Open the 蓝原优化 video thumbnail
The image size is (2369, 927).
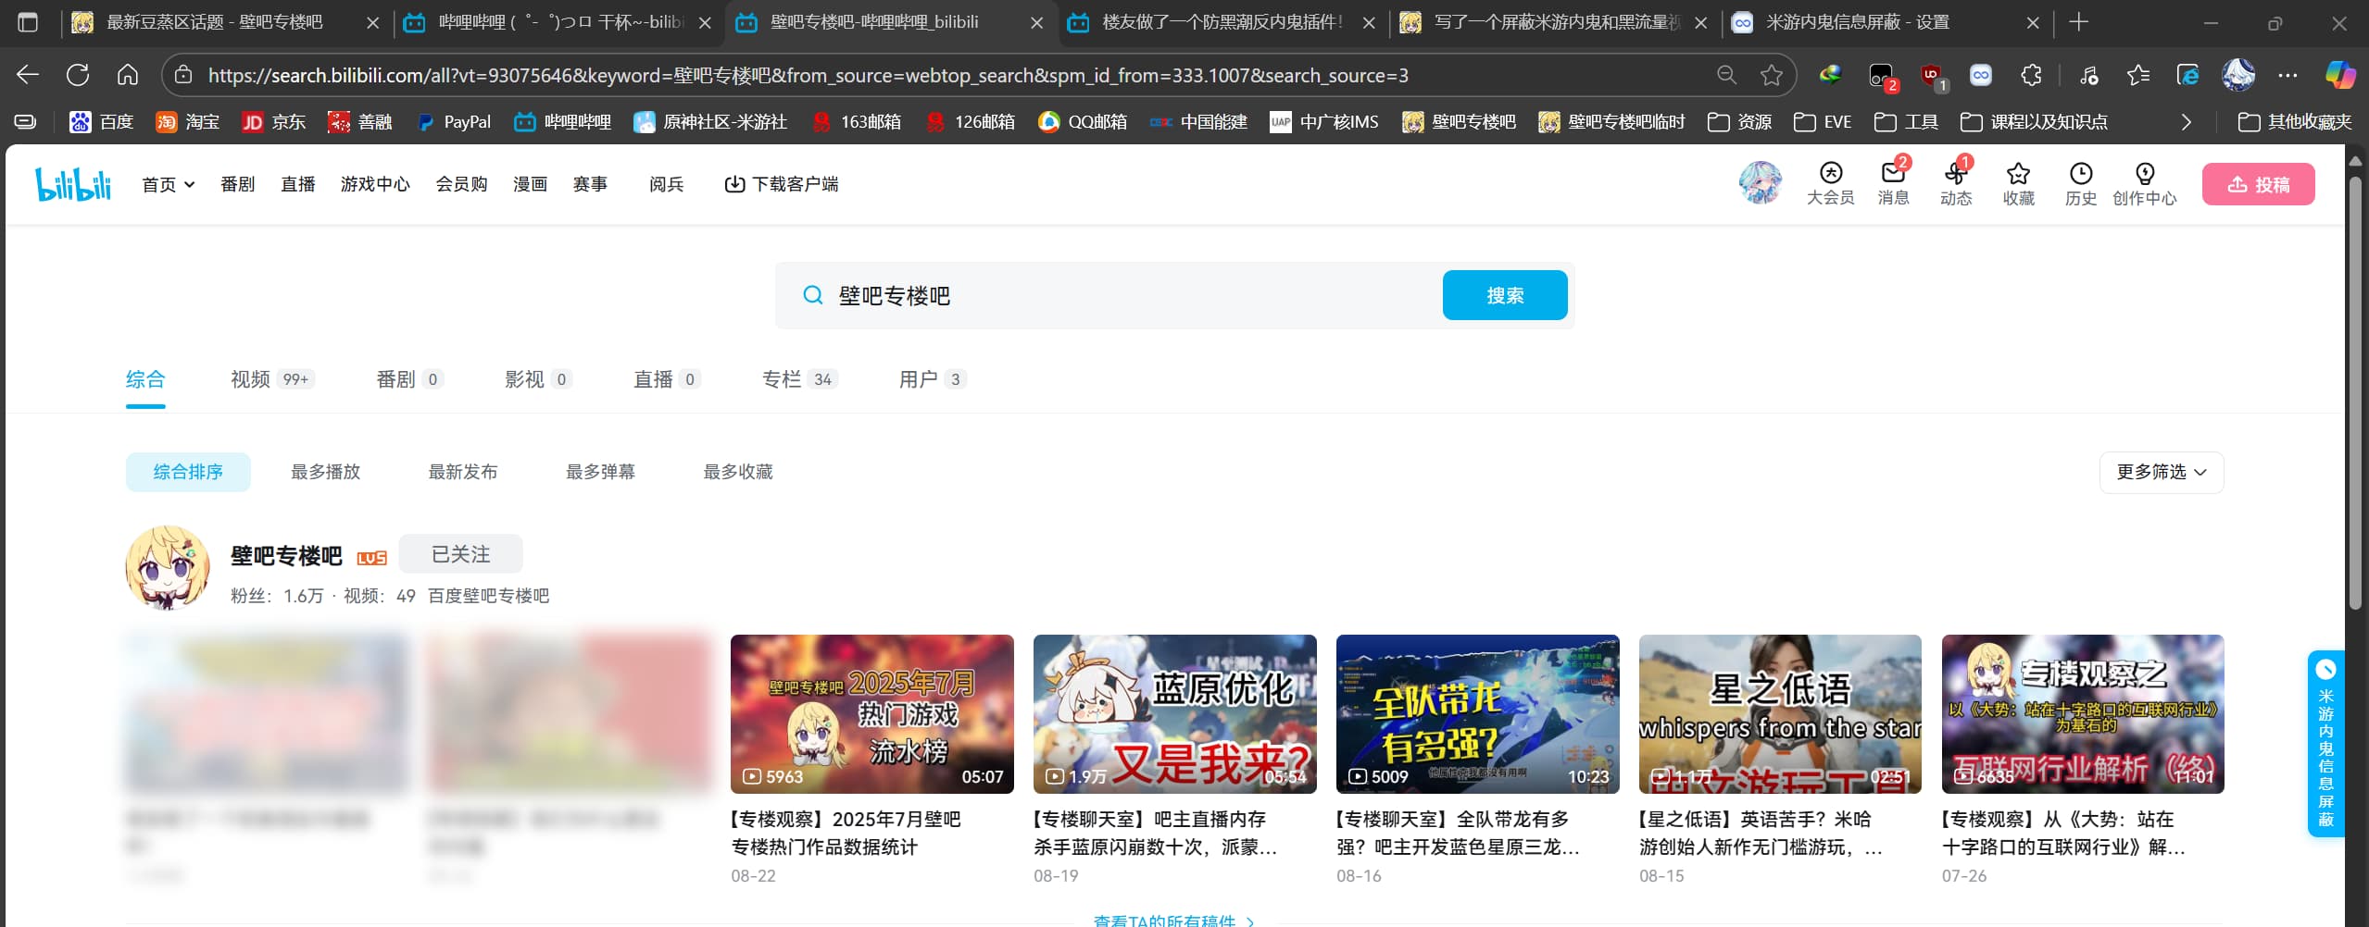(x=1174, y=713)
